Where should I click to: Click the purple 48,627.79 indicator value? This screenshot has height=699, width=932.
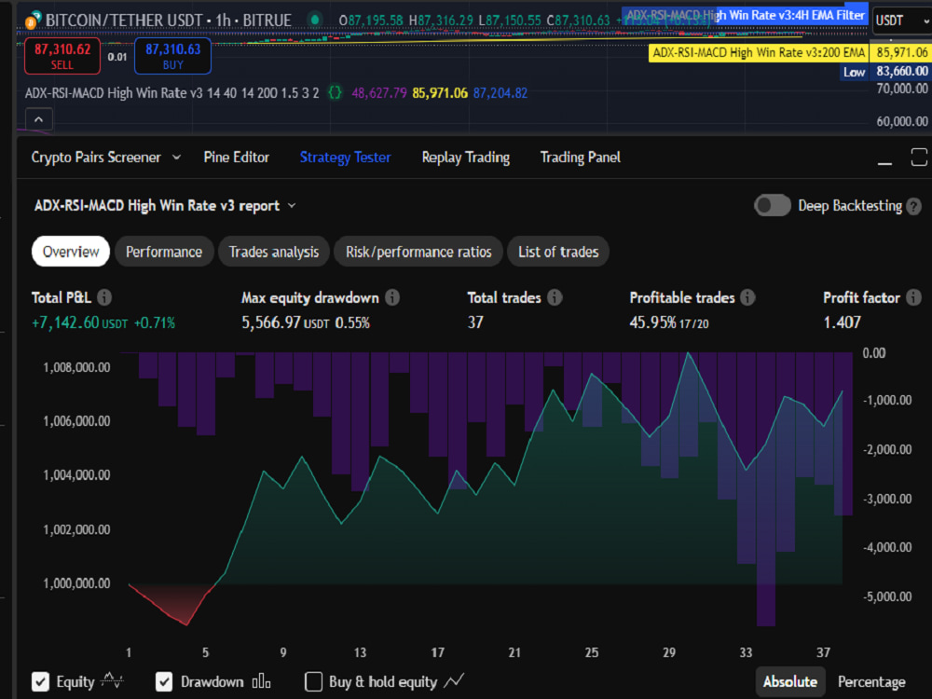tap(379, 92)
